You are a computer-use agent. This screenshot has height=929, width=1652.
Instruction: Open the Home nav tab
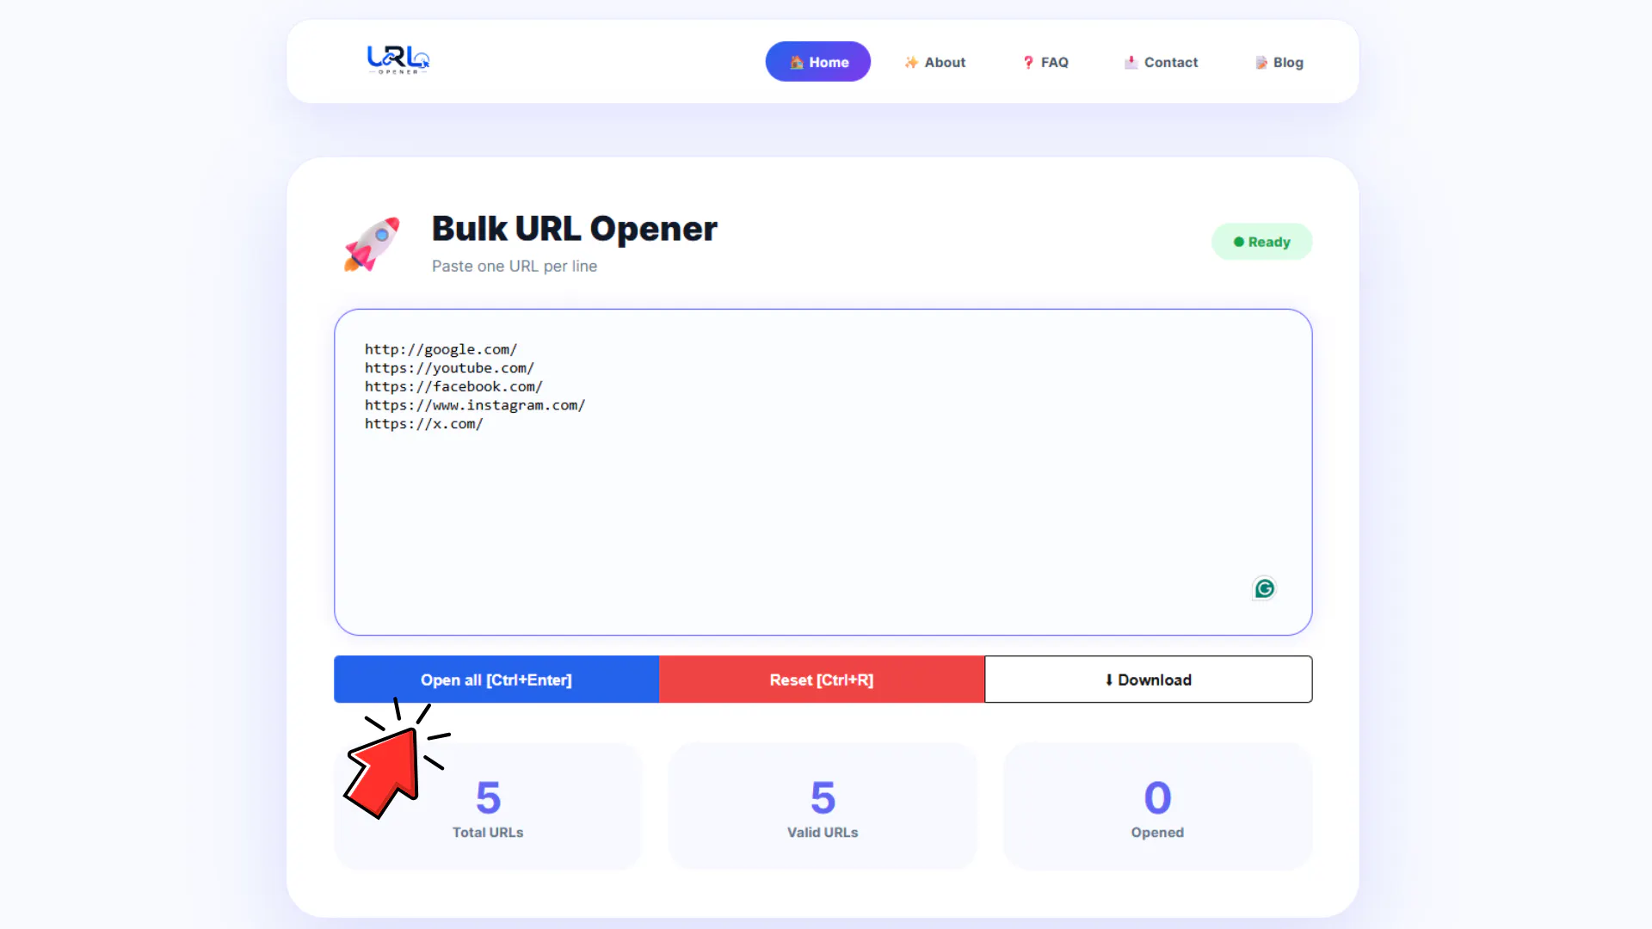tap(817, 62)
